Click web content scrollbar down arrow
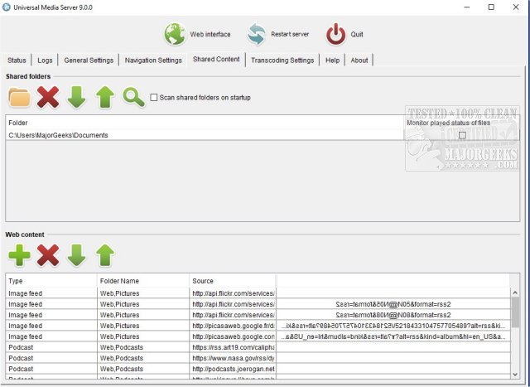Screen dimensions: 530x387 (515, 374)
